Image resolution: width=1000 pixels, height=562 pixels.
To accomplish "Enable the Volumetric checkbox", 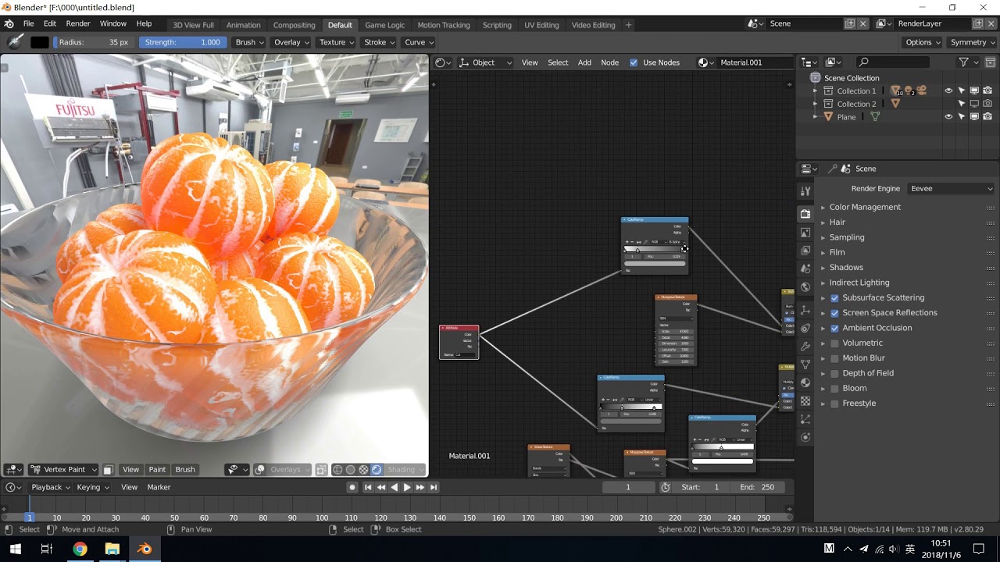I will pyautogui.click(x=834, y=343).
